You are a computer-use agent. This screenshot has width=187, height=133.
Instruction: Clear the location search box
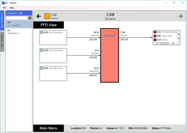[x=30, y=18]
